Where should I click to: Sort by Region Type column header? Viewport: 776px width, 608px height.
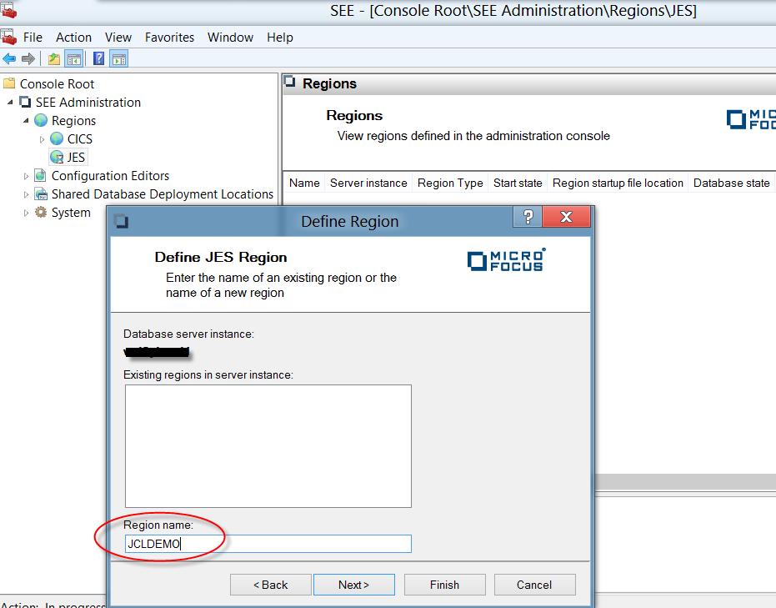[x=450, y=183]
